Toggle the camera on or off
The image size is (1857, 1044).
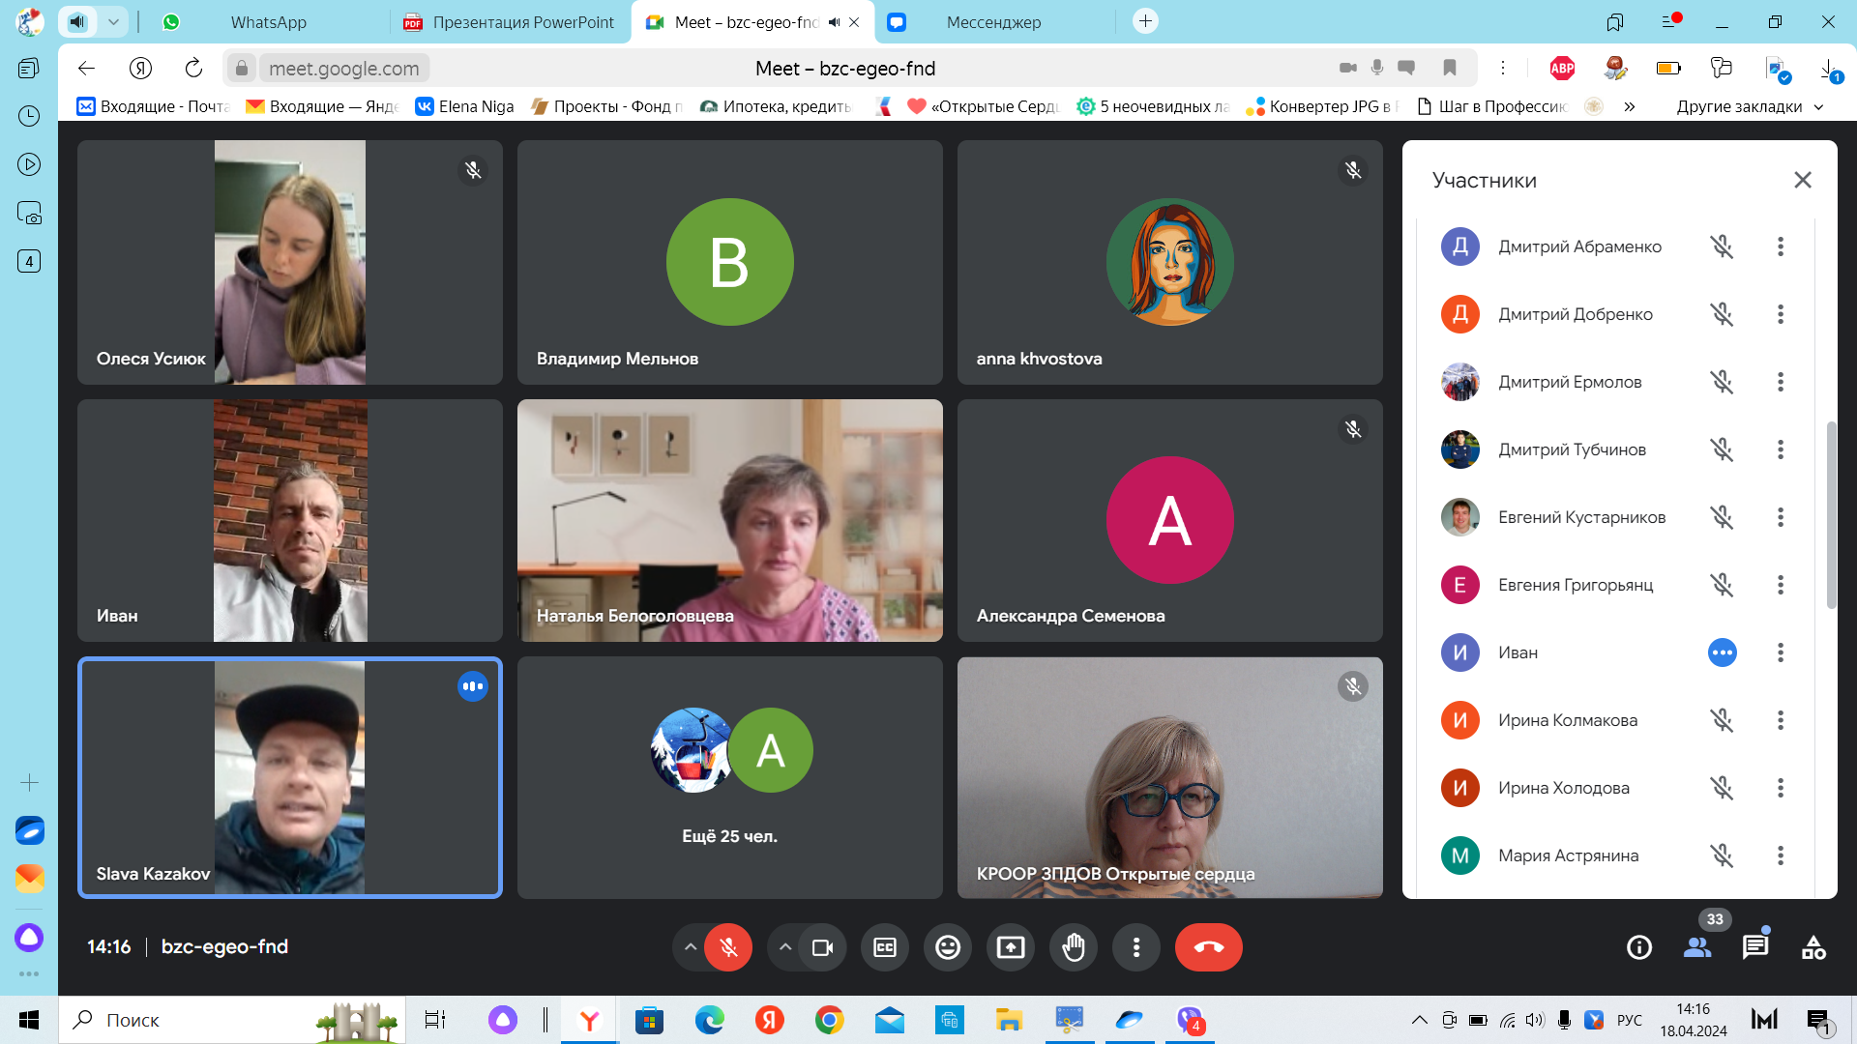[x=822, y=947]
